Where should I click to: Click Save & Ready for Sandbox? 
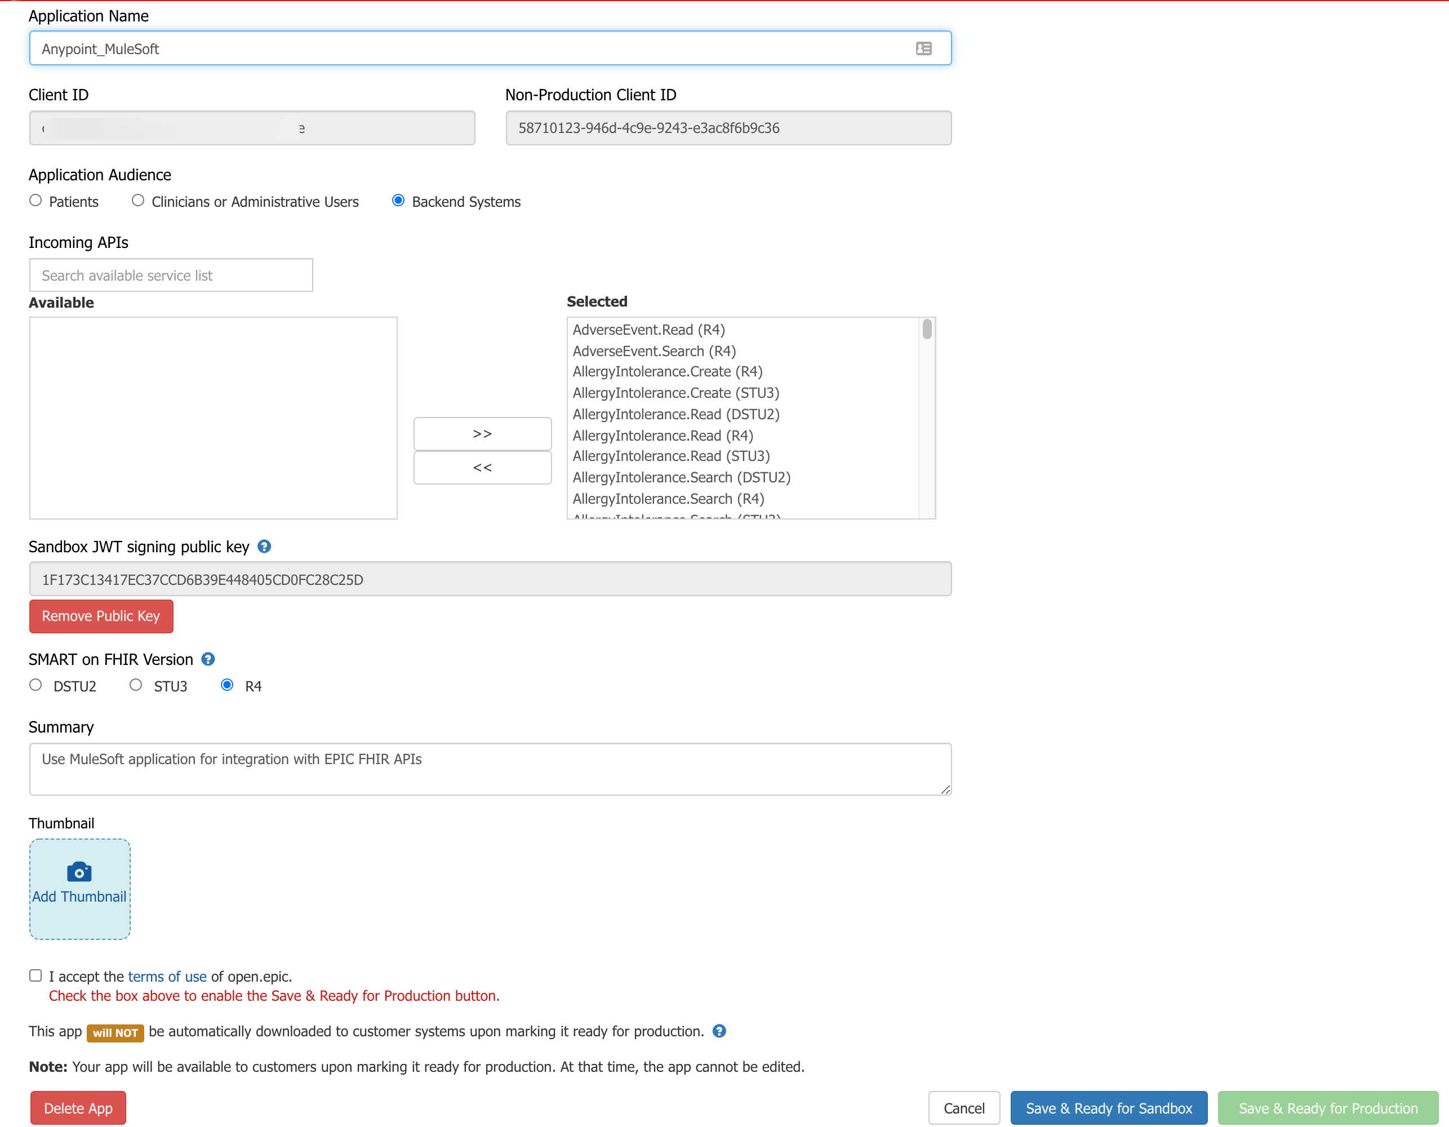1108,1108
